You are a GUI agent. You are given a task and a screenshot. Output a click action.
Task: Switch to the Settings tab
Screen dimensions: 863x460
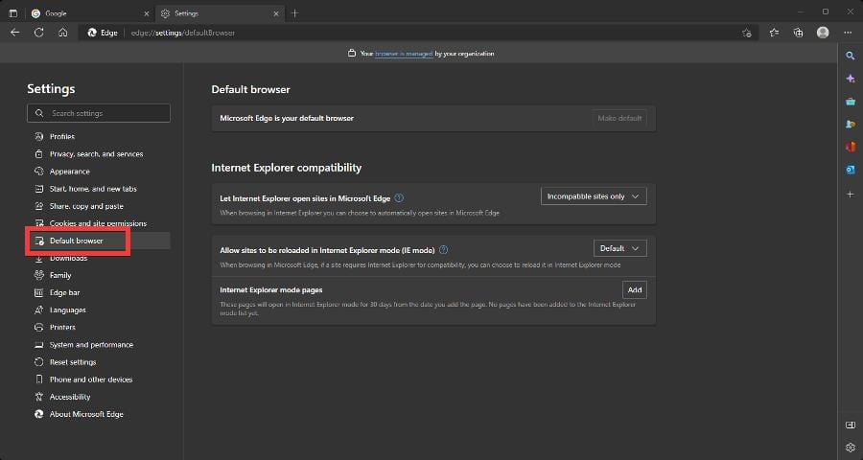tap(221, 13)
